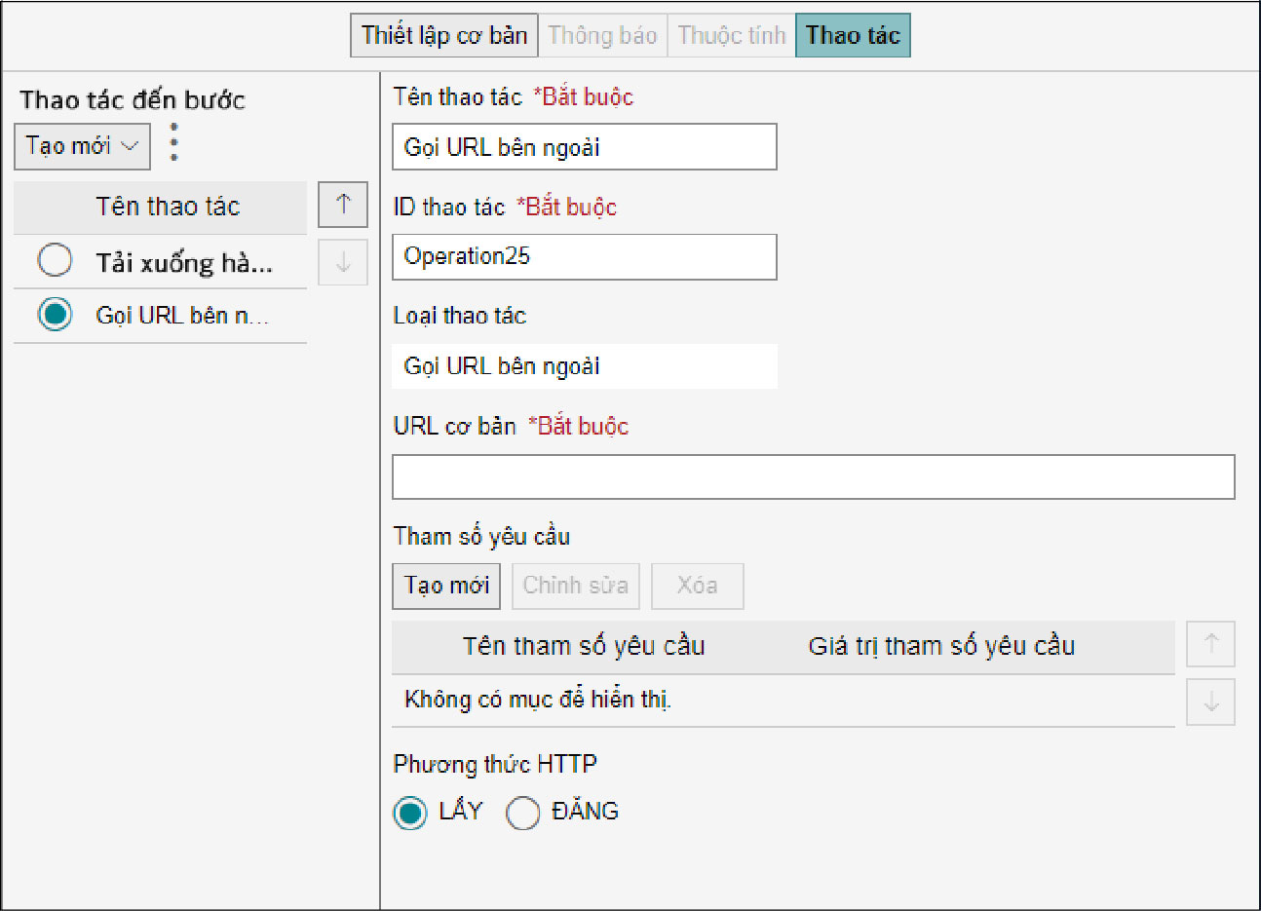
Task: Click the 'URL cơ bản' input field
Action: pos(813,477)
